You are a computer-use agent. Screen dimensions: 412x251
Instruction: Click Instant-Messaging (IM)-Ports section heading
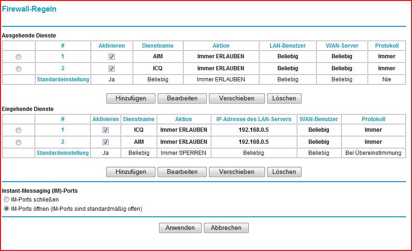click(x=40, y=191)
